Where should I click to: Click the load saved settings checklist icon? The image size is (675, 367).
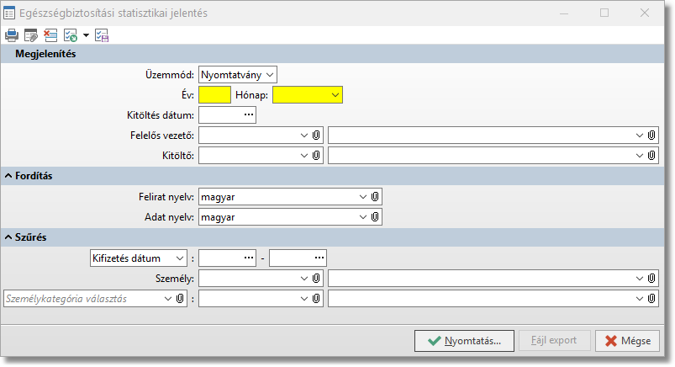pos(70,35)
